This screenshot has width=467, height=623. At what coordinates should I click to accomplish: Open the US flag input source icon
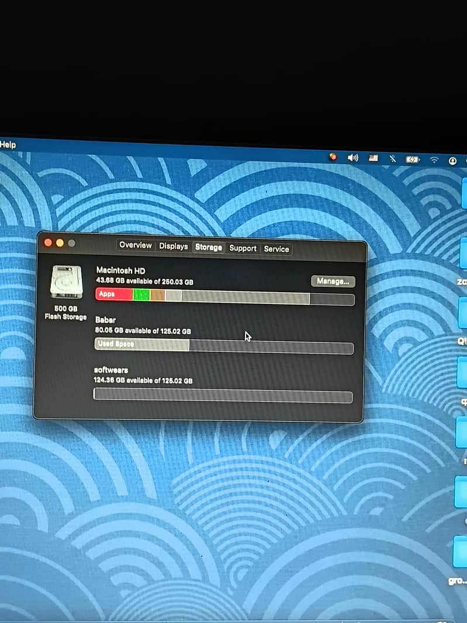click(373, 158)
